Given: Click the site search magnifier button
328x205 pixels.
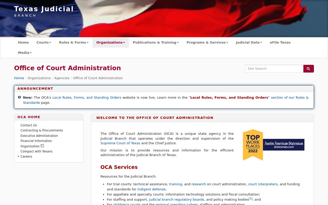Looking at the screenshot, I should [309, 69].
